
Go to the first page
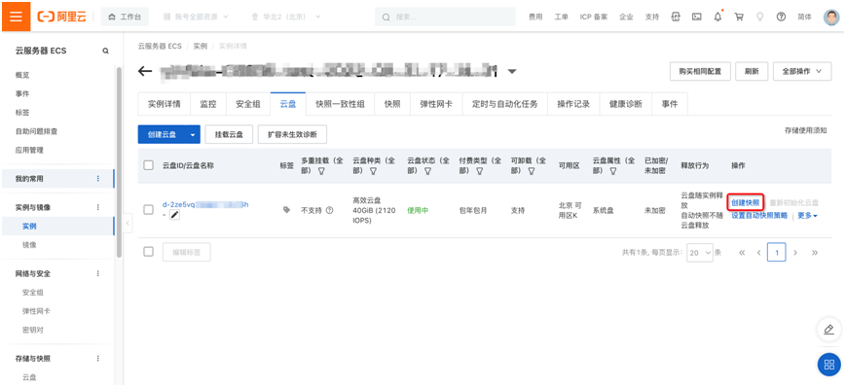click(742, 252)
